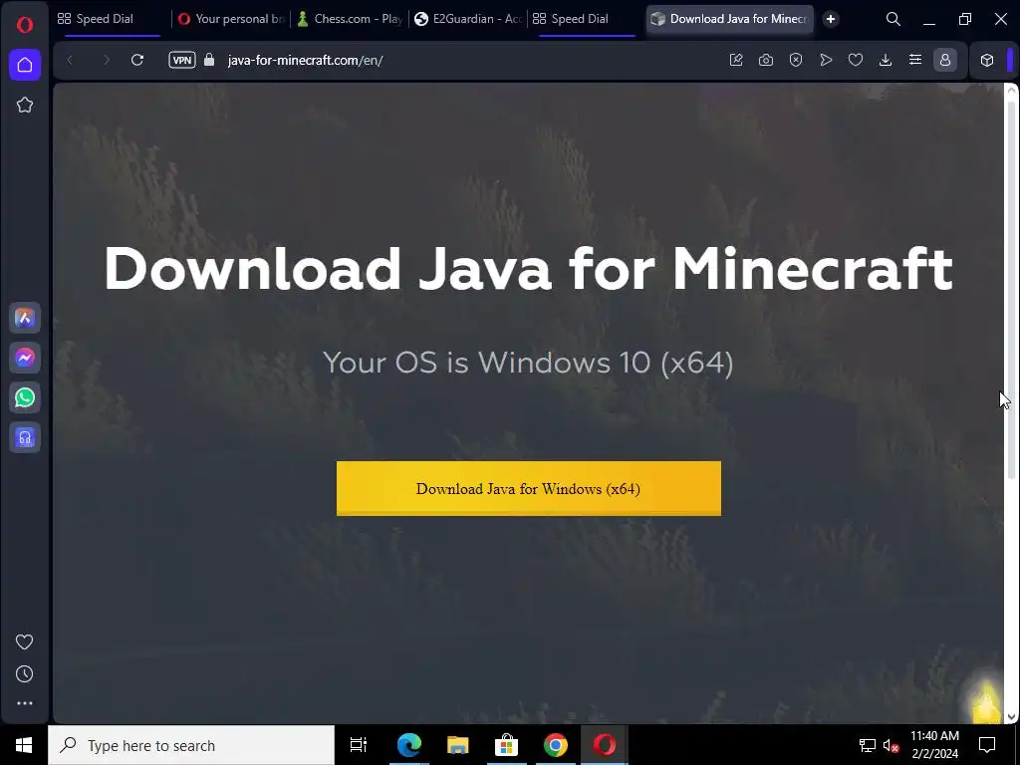The height and width of the screenshot is (765, 1020).
Task: Add page to bookmarks heart icon
Action: [x=856, y=60]
